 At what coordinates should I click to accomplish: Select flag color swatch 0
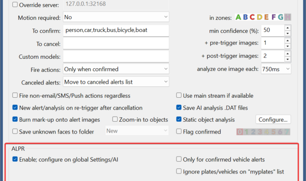click(240, 132)
